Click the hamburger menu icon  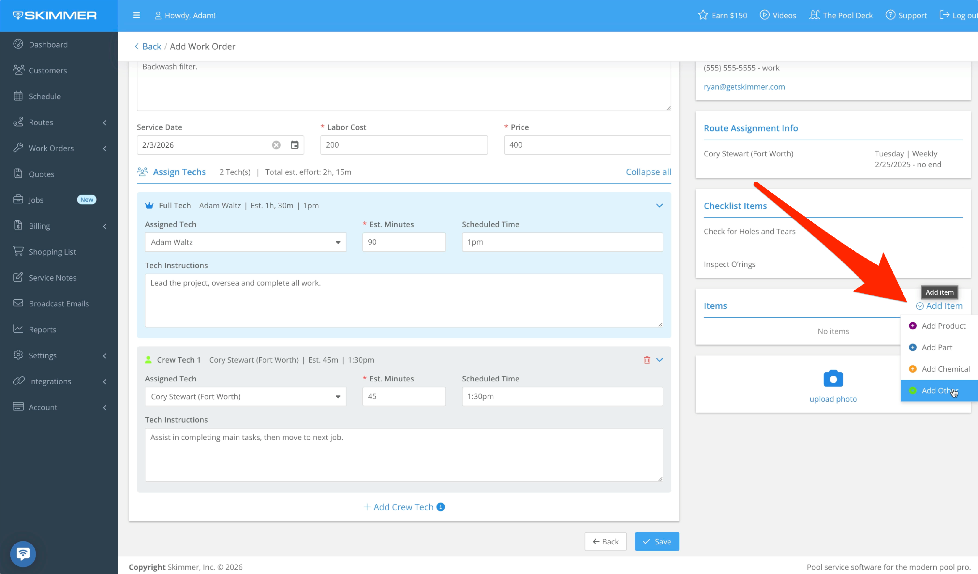coord(136,15)
